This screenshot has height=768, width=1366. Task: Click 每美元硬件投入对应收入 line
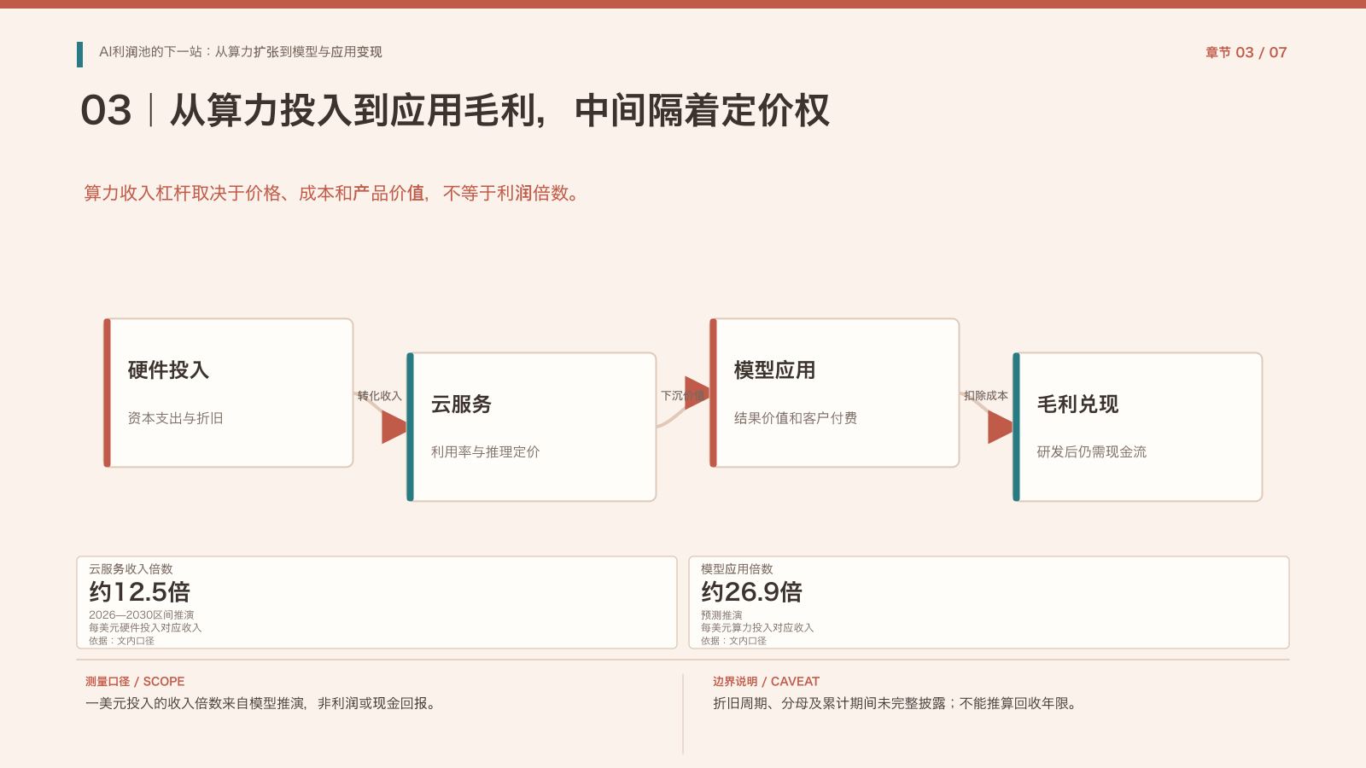(145, 628)
